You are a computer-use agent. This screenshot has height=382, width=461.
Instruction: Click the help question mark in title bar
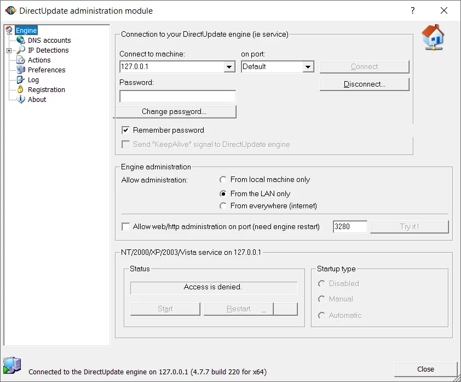point(412,10)
